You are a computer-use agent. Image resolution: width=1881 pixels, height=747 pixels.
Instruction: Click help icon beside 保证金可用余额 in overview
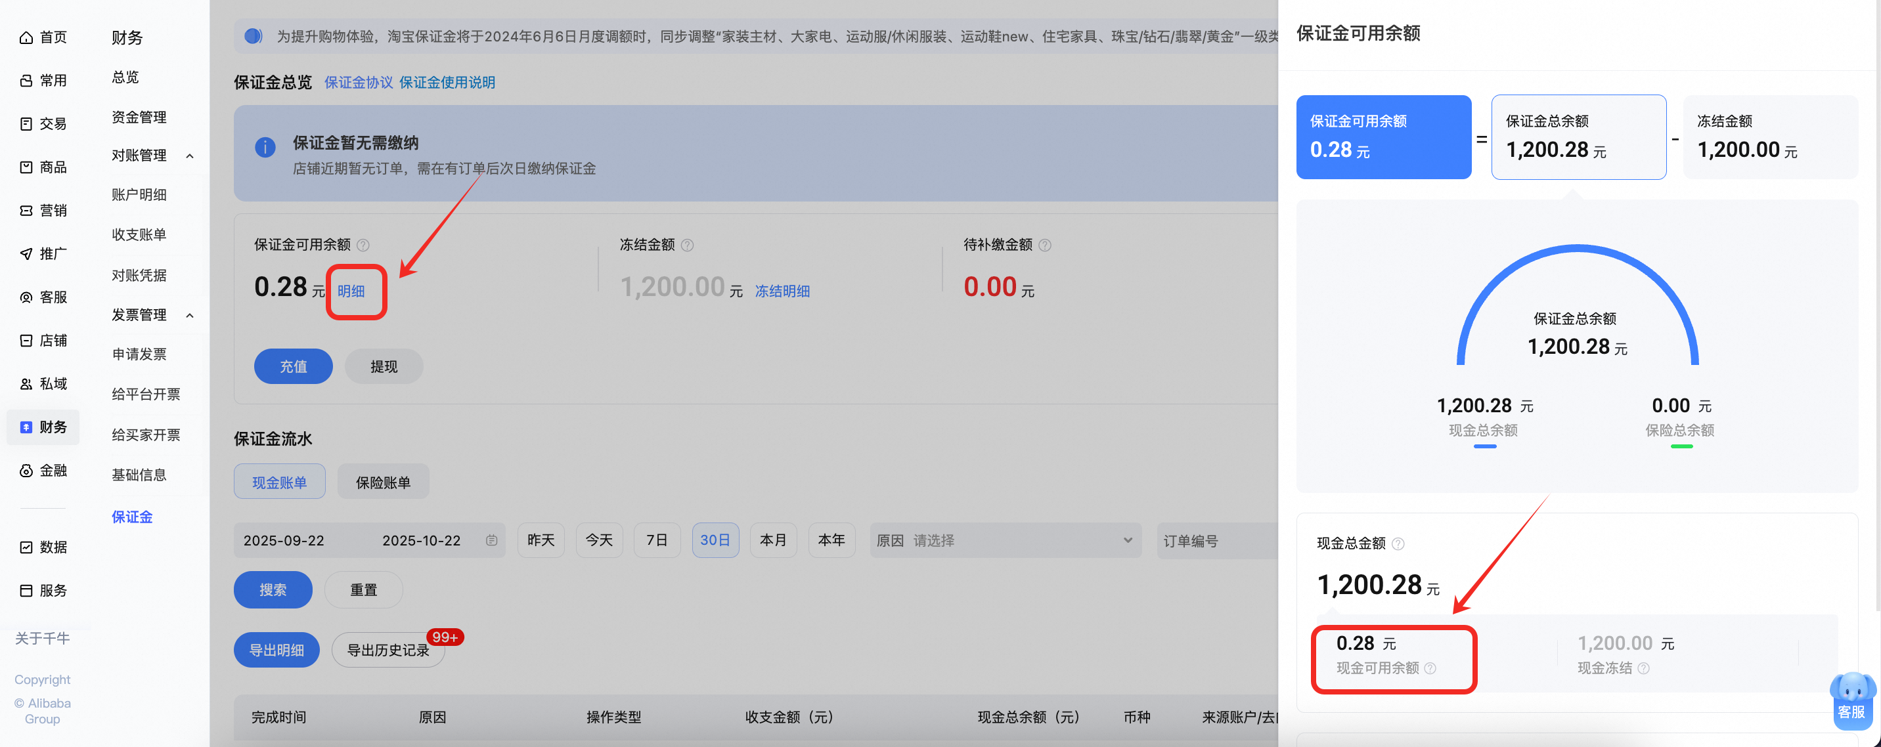coord(363,245)
